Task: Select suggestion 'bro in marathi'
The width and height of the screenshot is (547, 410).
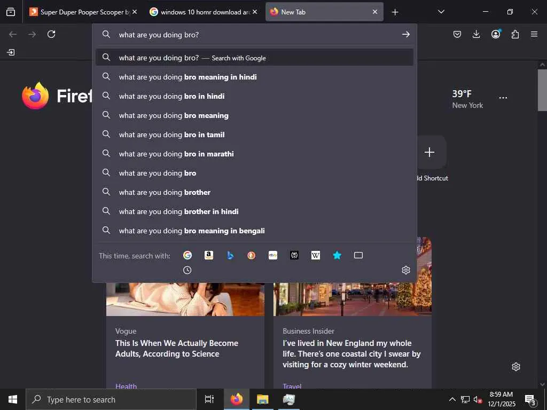Action: tap(254, 153)
